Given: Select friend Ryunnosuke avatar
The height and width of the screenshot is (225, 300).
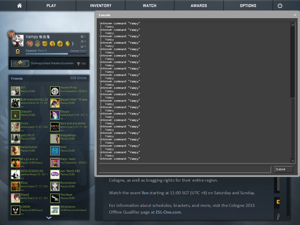Looking at the screenshot, I should coord(55,186).
